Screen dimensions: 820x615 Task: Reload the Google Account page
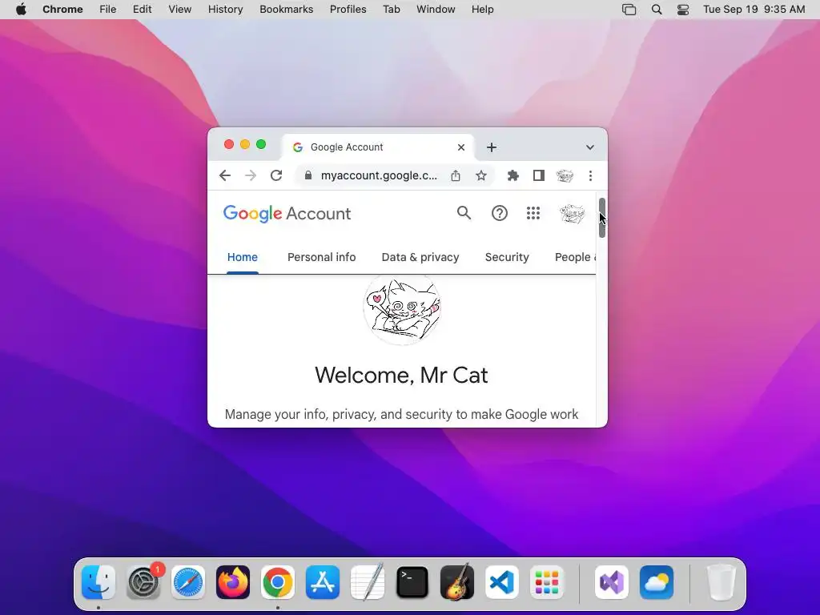click(x=276, y=175)
